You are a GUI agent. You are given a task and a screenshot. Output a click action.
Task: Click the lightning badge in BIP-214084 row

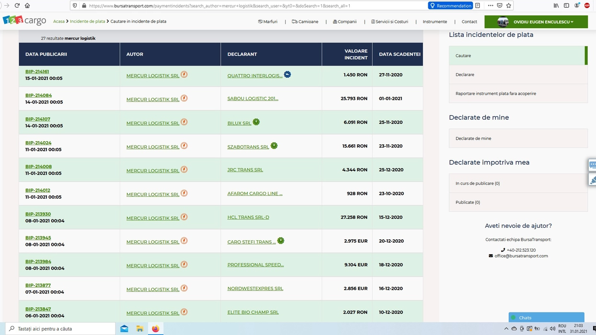(184, 98)
